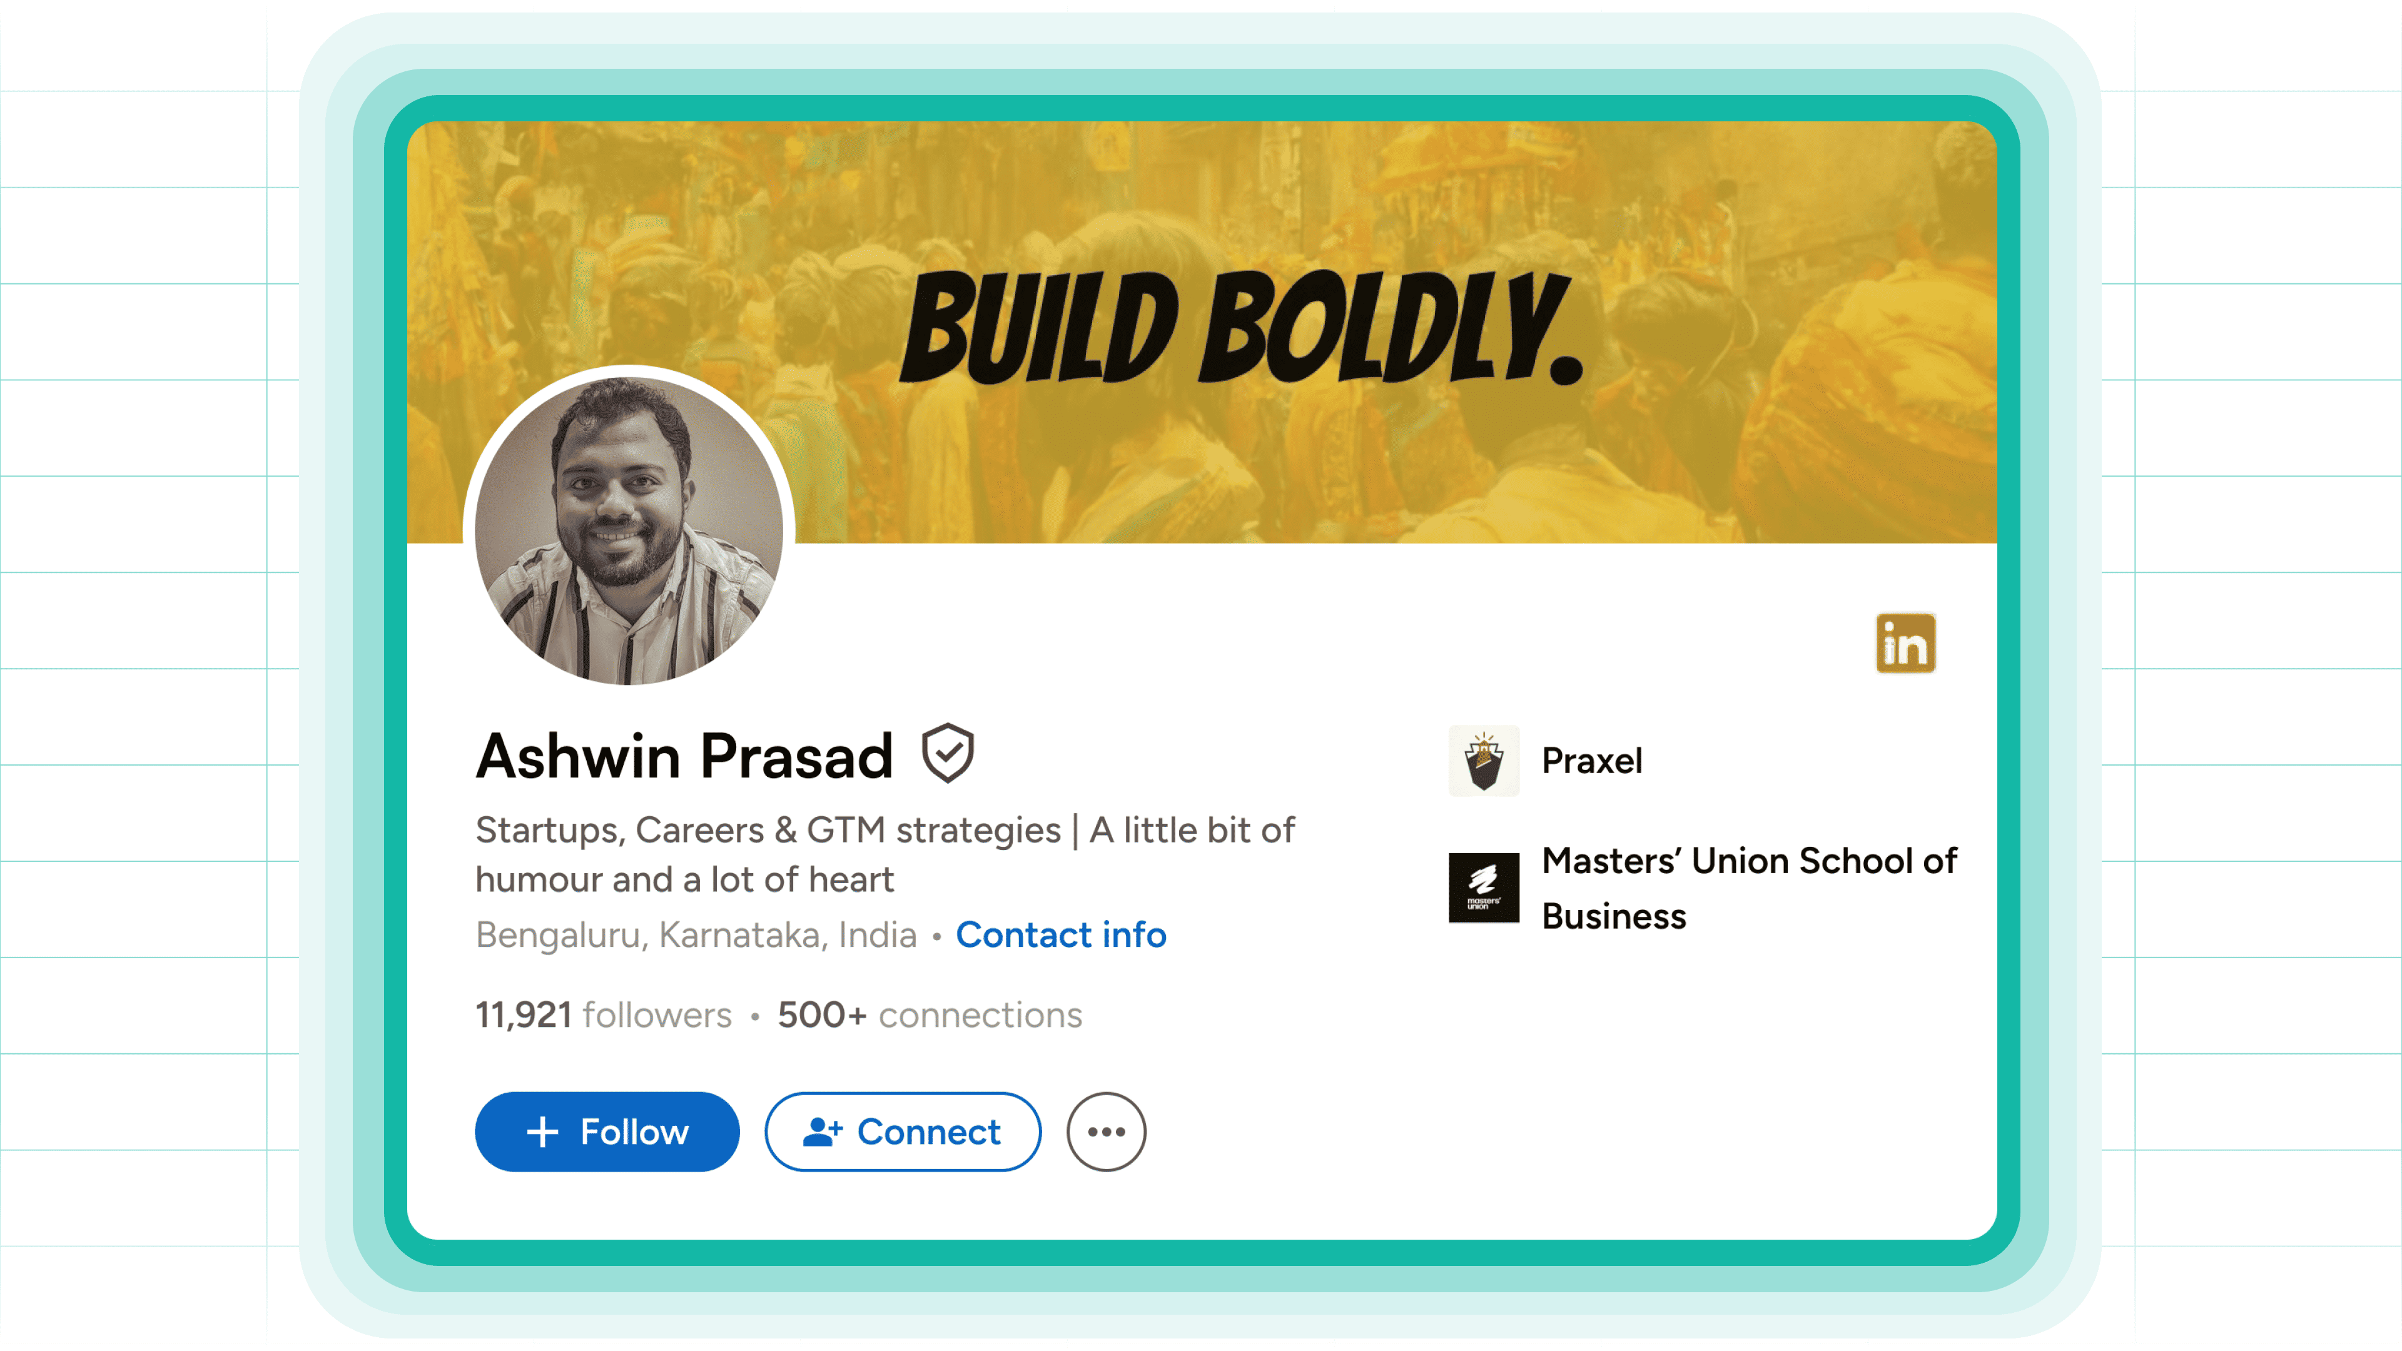The width and height of the screenshot is (2402, 1351).
Task: Send a Connect request
Action: point(903,1132)
